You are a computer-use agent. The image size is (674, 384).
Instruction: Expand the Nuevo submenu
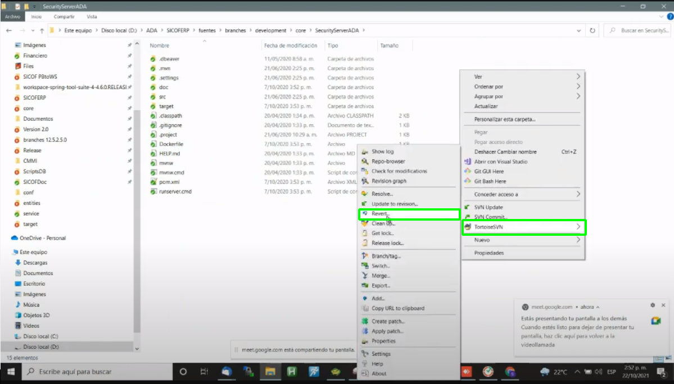click(x=578, y=240)
